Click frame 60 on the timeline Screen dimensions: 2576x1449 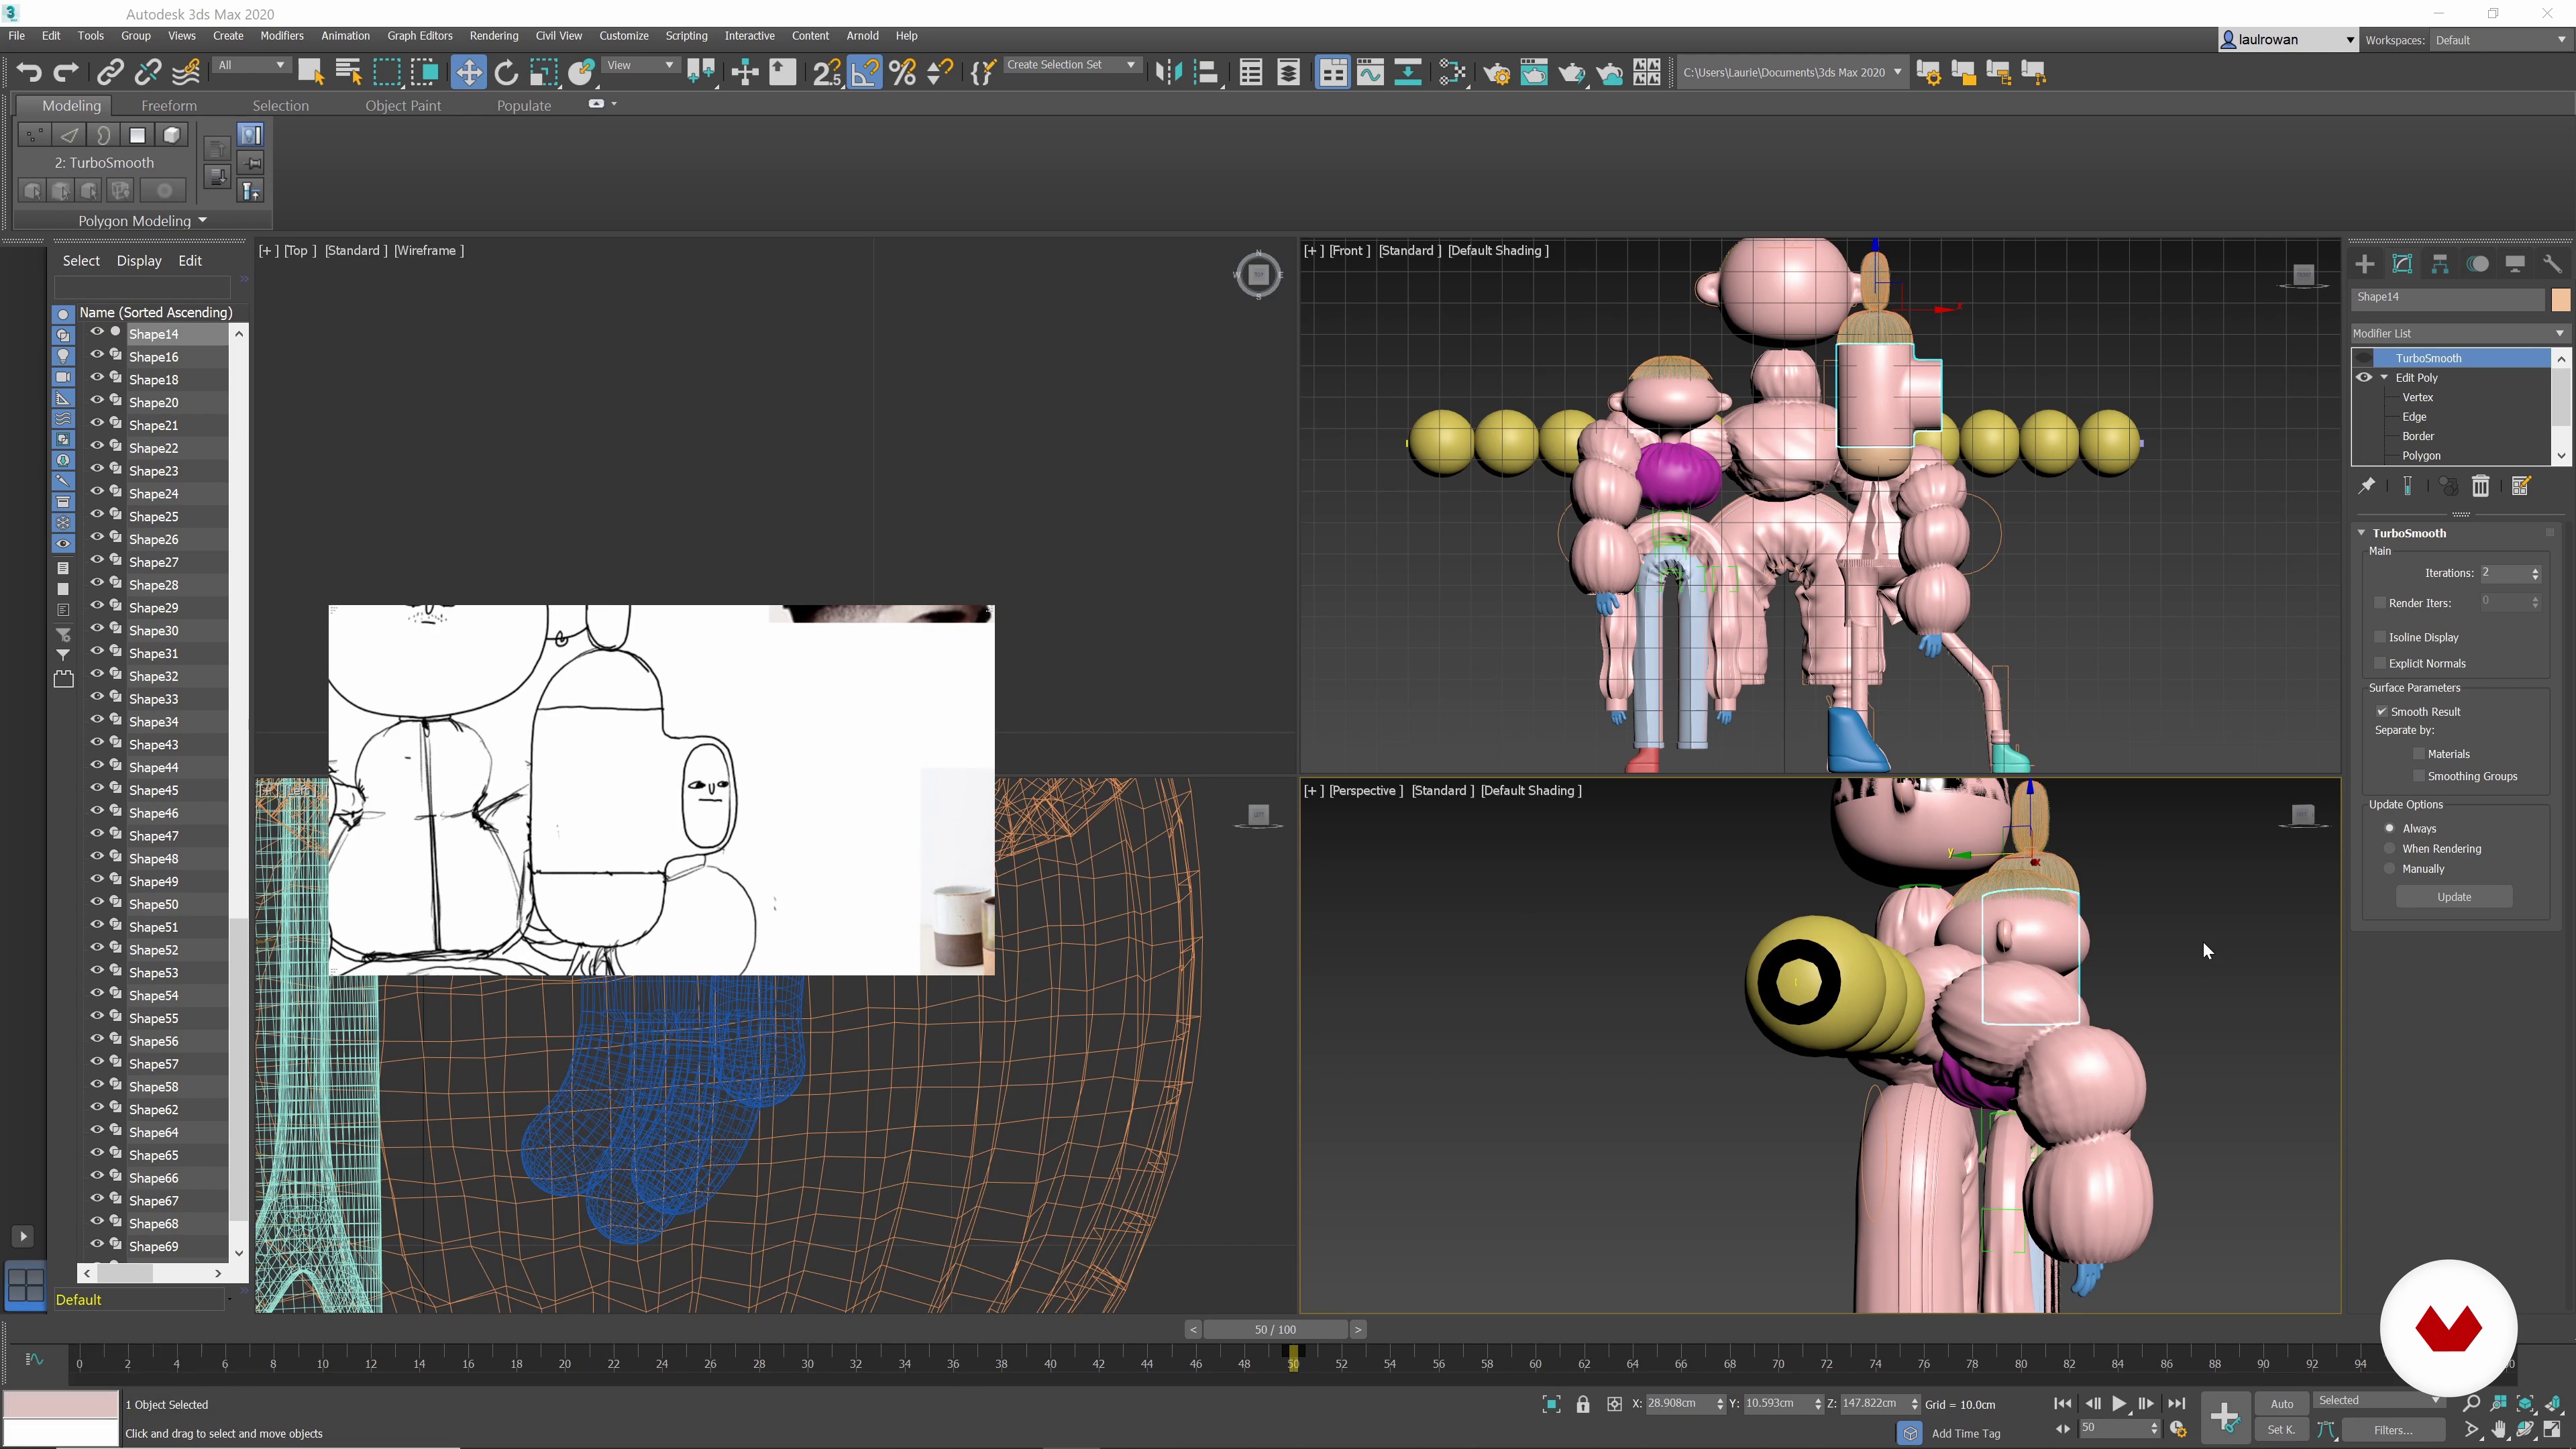coord(1535,1363)
